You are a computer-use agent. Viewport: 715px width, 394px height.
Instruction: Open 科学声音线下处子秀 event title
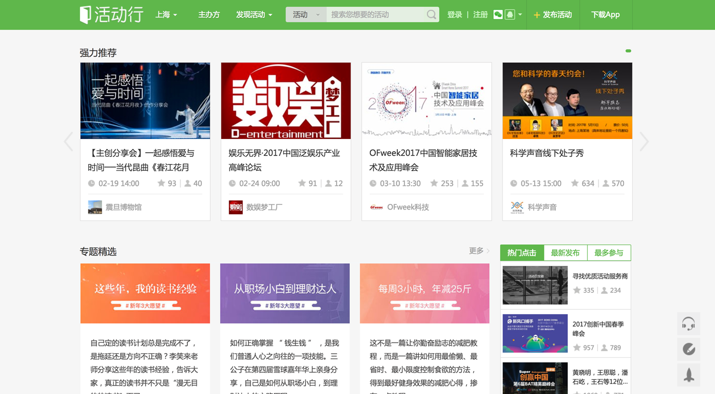546,153
